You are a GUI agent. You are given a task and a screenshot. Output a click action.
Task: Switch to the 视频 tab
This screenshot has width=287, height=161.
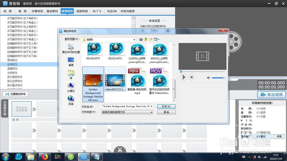coord(7,11)
